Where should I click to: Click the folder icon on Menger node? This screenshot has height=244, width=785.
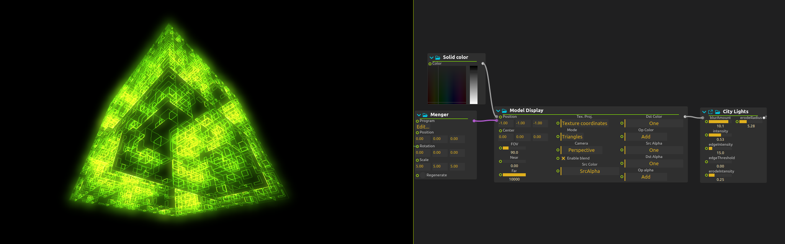tap(425, 115)
